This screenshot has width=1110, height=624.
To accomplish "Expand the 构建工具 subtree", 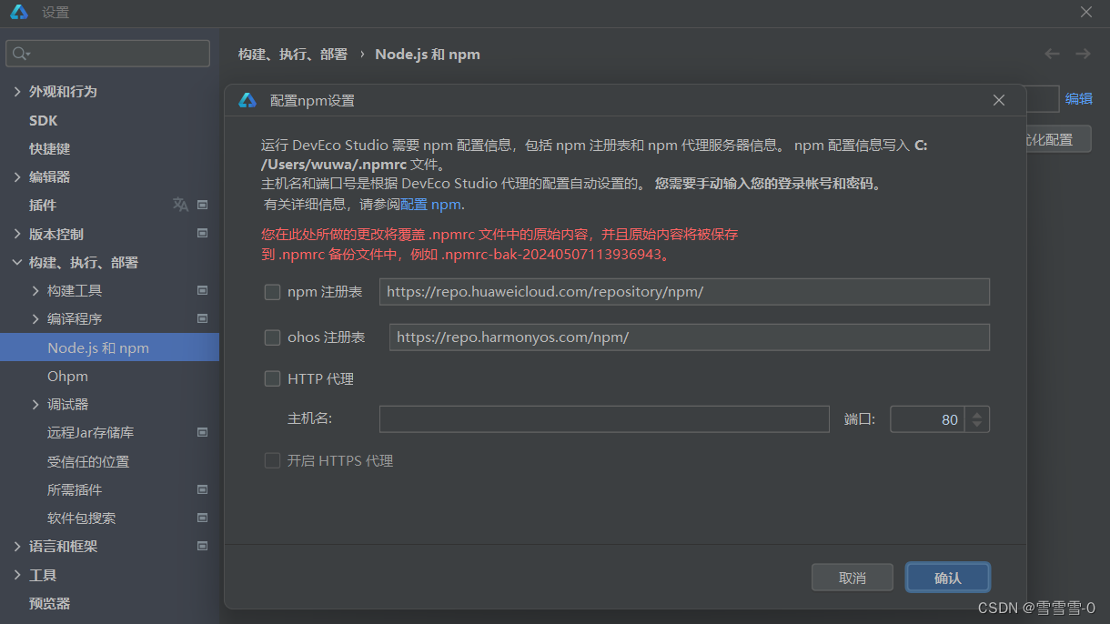I will (35, 290).
